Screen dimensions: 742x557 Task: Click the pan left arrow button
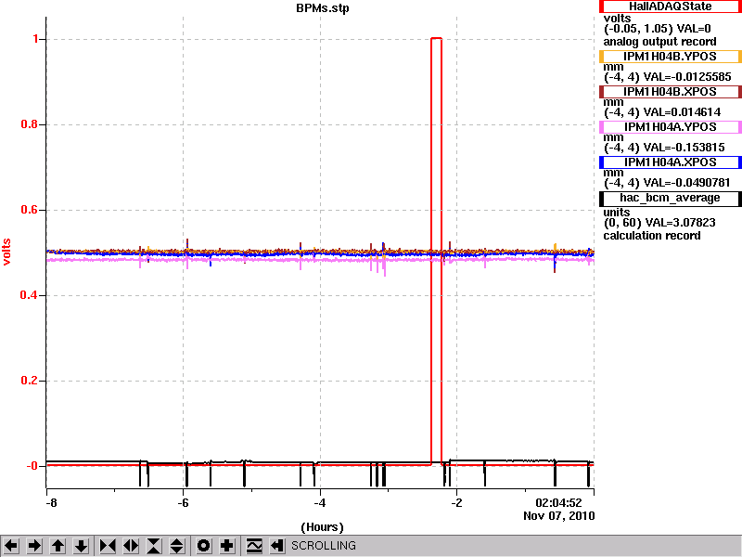(11, 546)
